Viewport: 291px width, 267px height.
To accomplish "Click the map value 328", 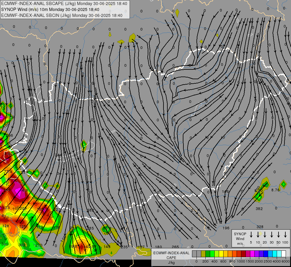I will pyautogui.click(x=260, y=227).
